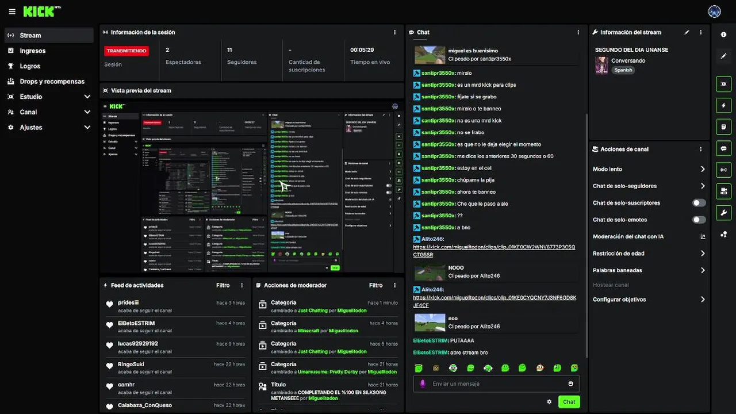Open Modo lento settings arrow
Image resolution: width=736 pixels, height=414 pixels.
point(703,169)
